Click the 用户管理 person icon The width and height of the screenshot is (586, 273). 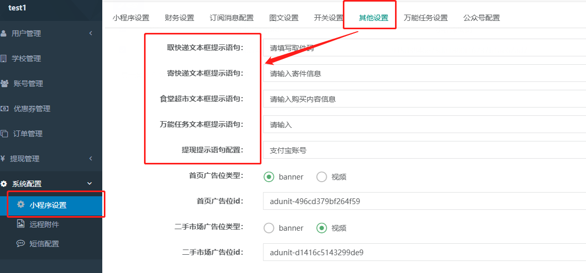[3, 33]
